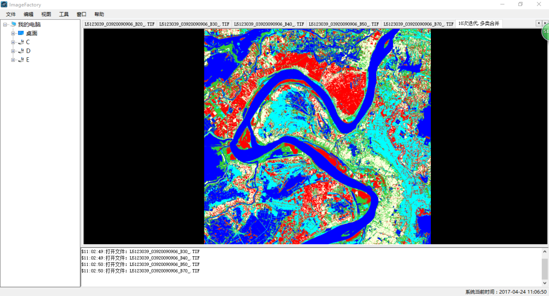Switch to the L5123039_03920090906_B50_.TIF tab
Viewport: 549px width, 296px height.
pyautogui.click(x=344, y=24)
